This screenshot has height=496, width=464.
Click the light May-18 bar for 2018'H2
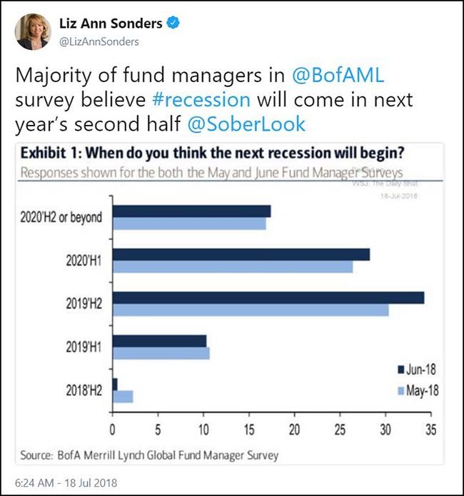[x=123, y=396]
